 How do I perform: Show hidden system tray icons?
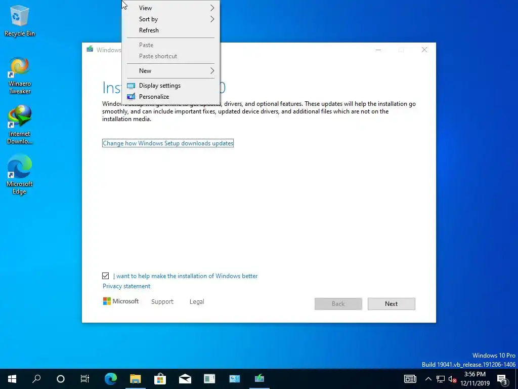click(428, 379)
